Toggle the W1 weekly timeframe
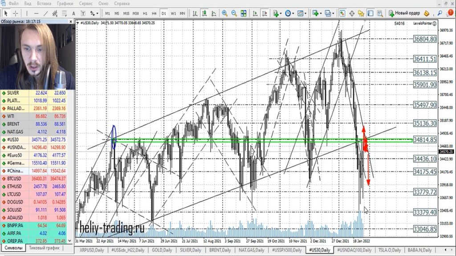Image resolution: width=456 pixels, height=256 pixels. 173,13
